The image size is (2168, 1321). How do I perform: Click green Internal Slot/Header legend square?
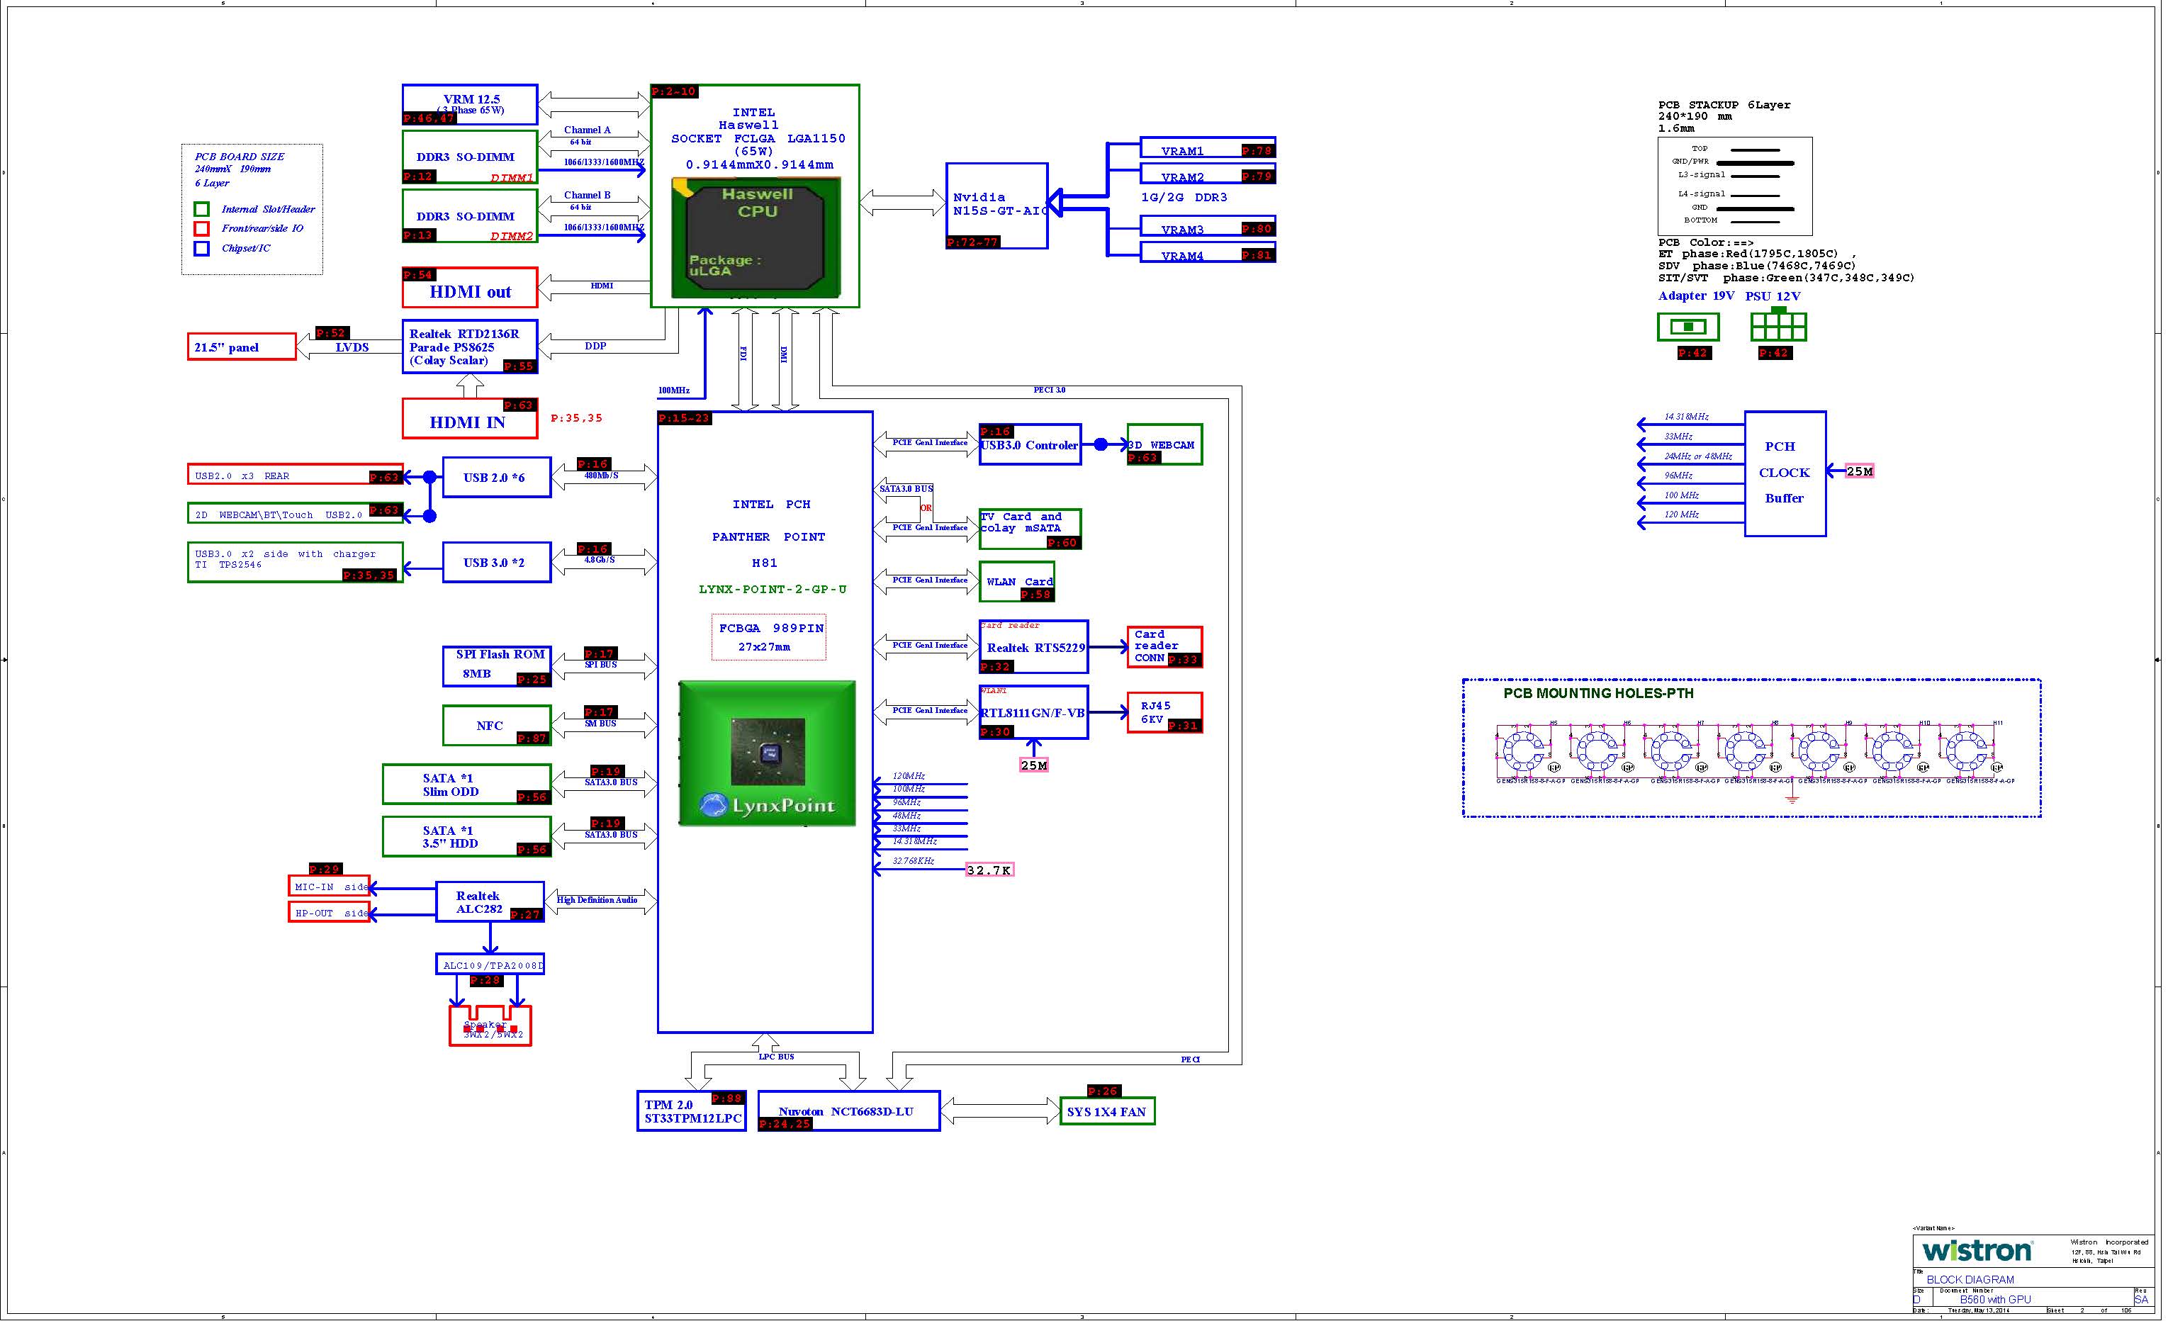click(203, 210)
